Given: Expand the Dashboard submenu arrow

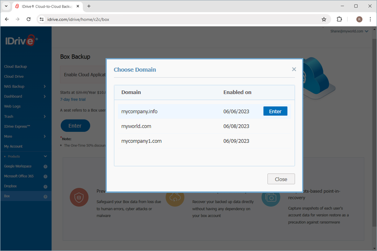Looking at the screenshot, I should [45, 96].
